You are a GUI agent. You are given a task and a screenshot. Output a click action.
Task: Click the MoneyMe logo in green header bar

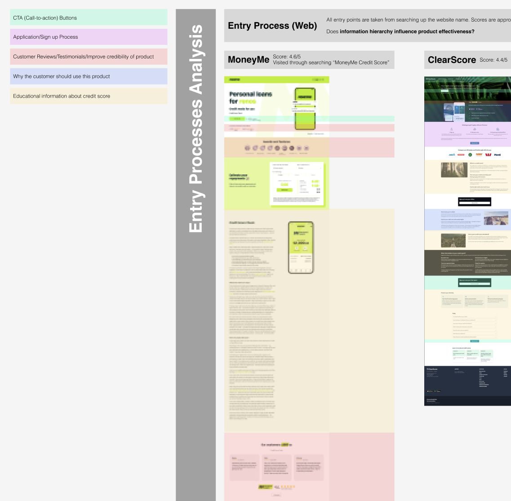click(234, 80)
